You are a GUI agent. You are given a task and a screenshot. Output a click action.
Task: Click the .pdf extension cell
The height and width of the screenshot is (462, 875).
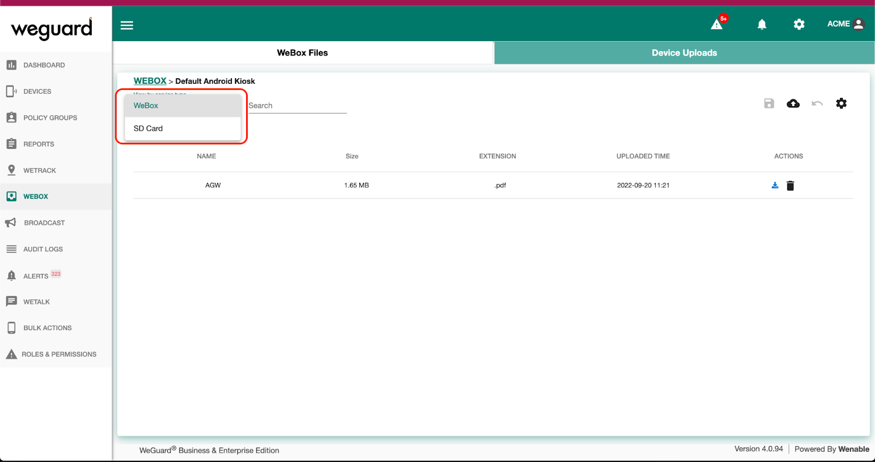tap(500, 186)
